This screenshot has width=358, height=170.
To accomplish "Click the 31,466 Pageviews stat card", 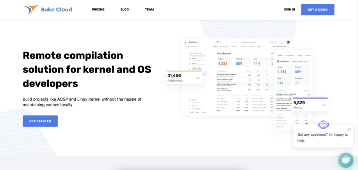I will 183,78.
